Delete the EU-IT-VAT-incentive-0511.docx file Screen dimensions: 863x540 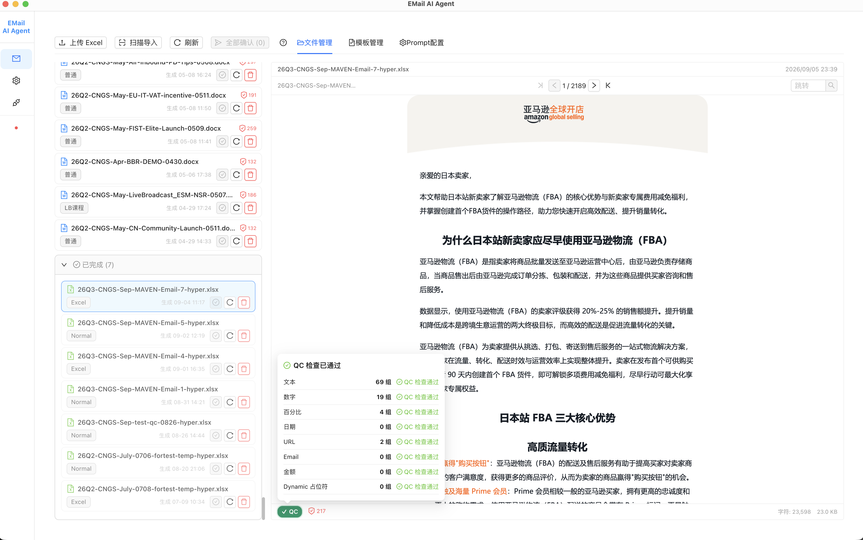250,108
